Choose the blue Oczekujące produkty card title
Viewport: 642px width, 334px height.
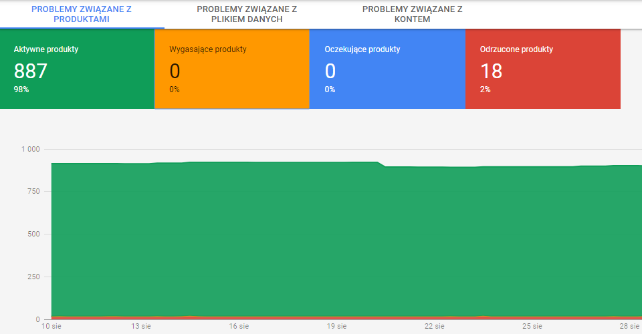point(362,49)
